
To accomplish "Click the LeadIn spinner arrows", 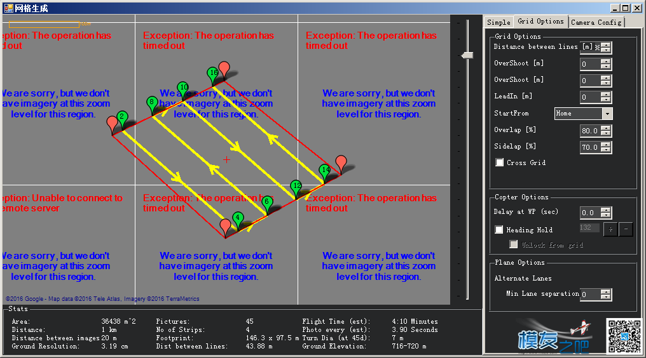I will 605,97.
